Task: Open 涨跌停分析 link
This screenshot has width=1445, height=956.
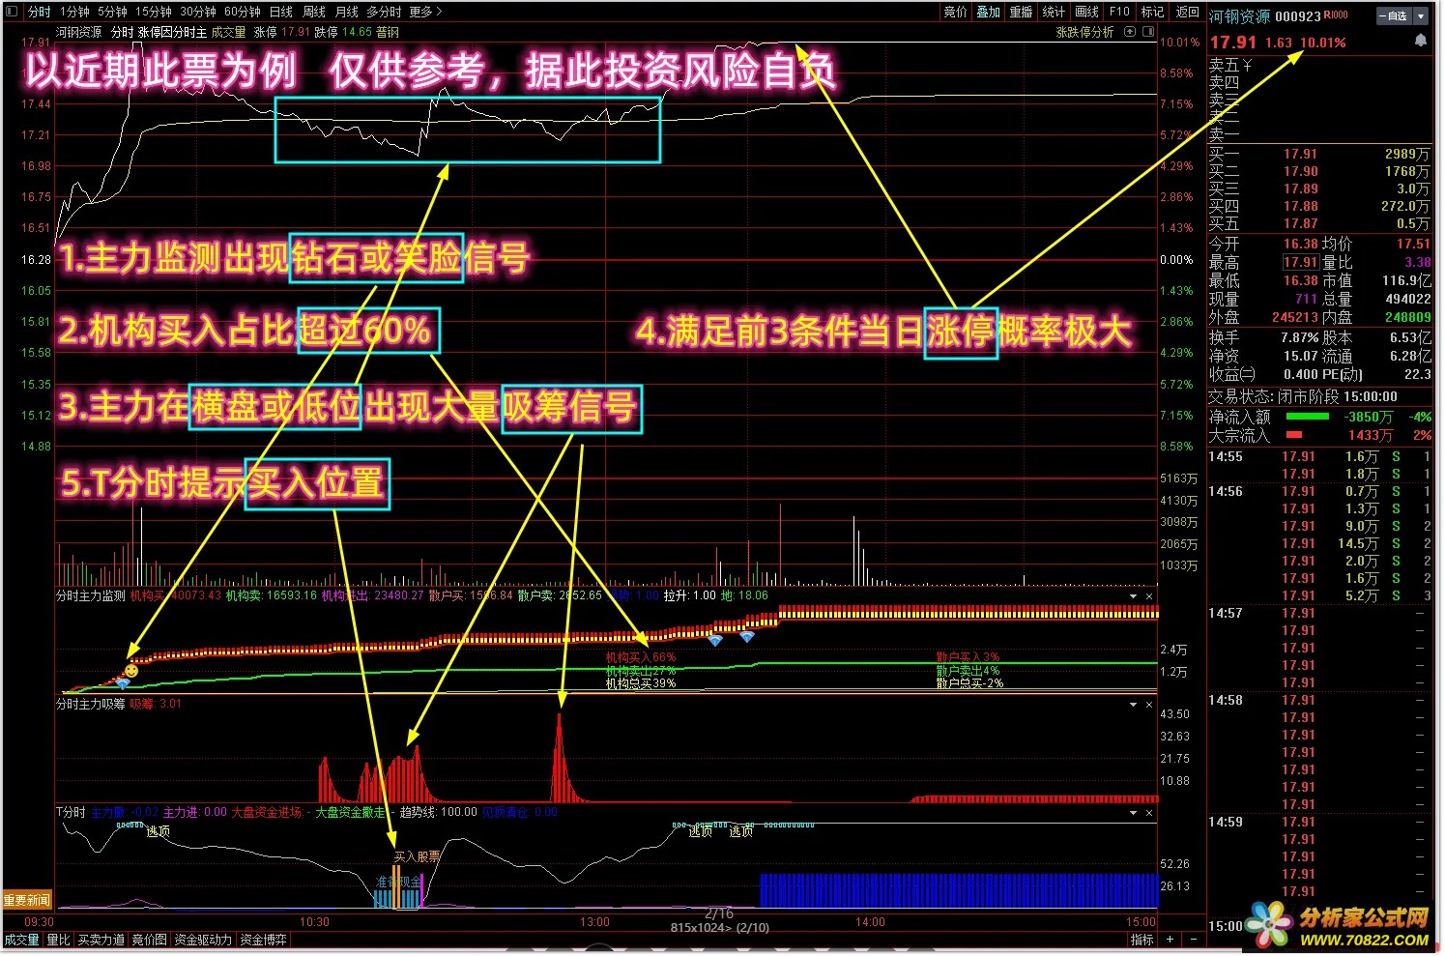Action: click(1084, 32)
